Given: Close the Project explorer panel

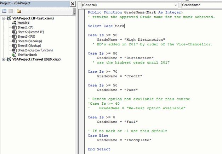Looking at the screenshot, I should click(x=73, y=4).
